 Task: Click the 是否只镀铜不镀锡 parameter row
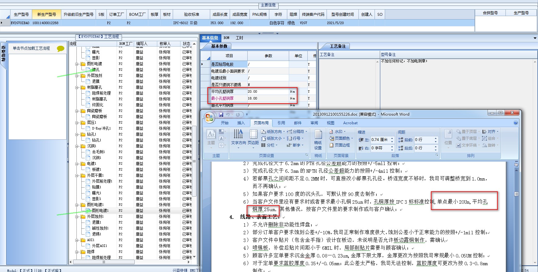point(258,85)
